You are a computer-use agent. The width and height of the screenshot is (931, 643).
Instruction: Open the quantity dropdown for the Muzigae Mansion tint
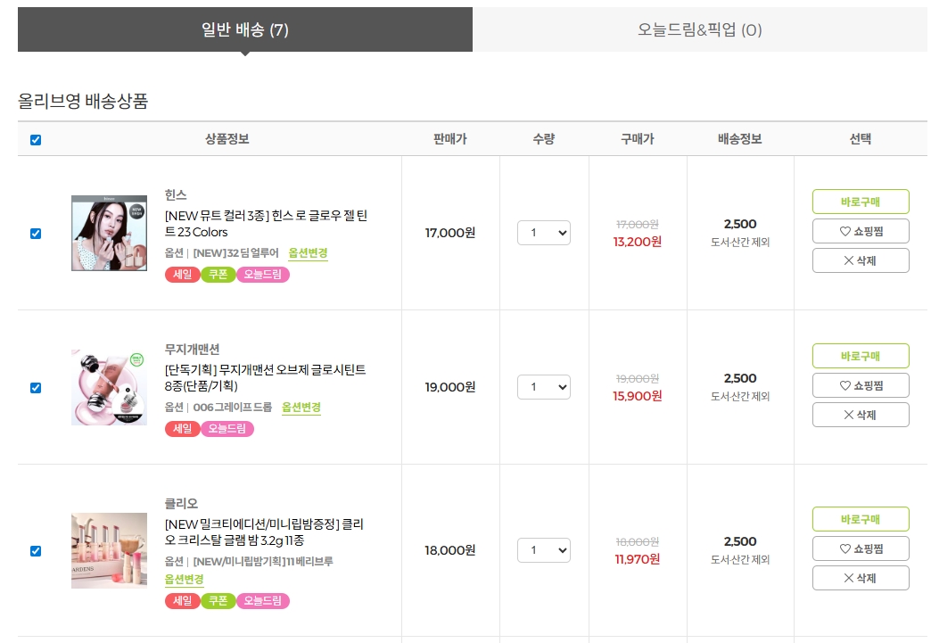pyautogui.click(x=543, y=387)
